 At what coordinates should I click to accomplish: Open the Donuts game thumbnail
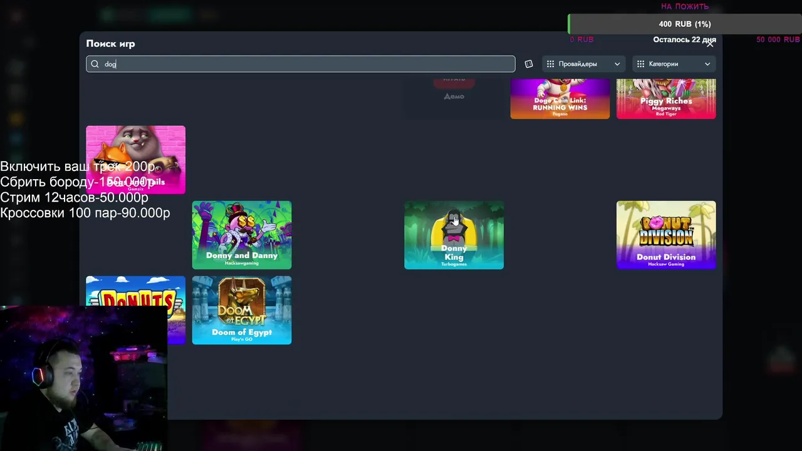point(136,293)
